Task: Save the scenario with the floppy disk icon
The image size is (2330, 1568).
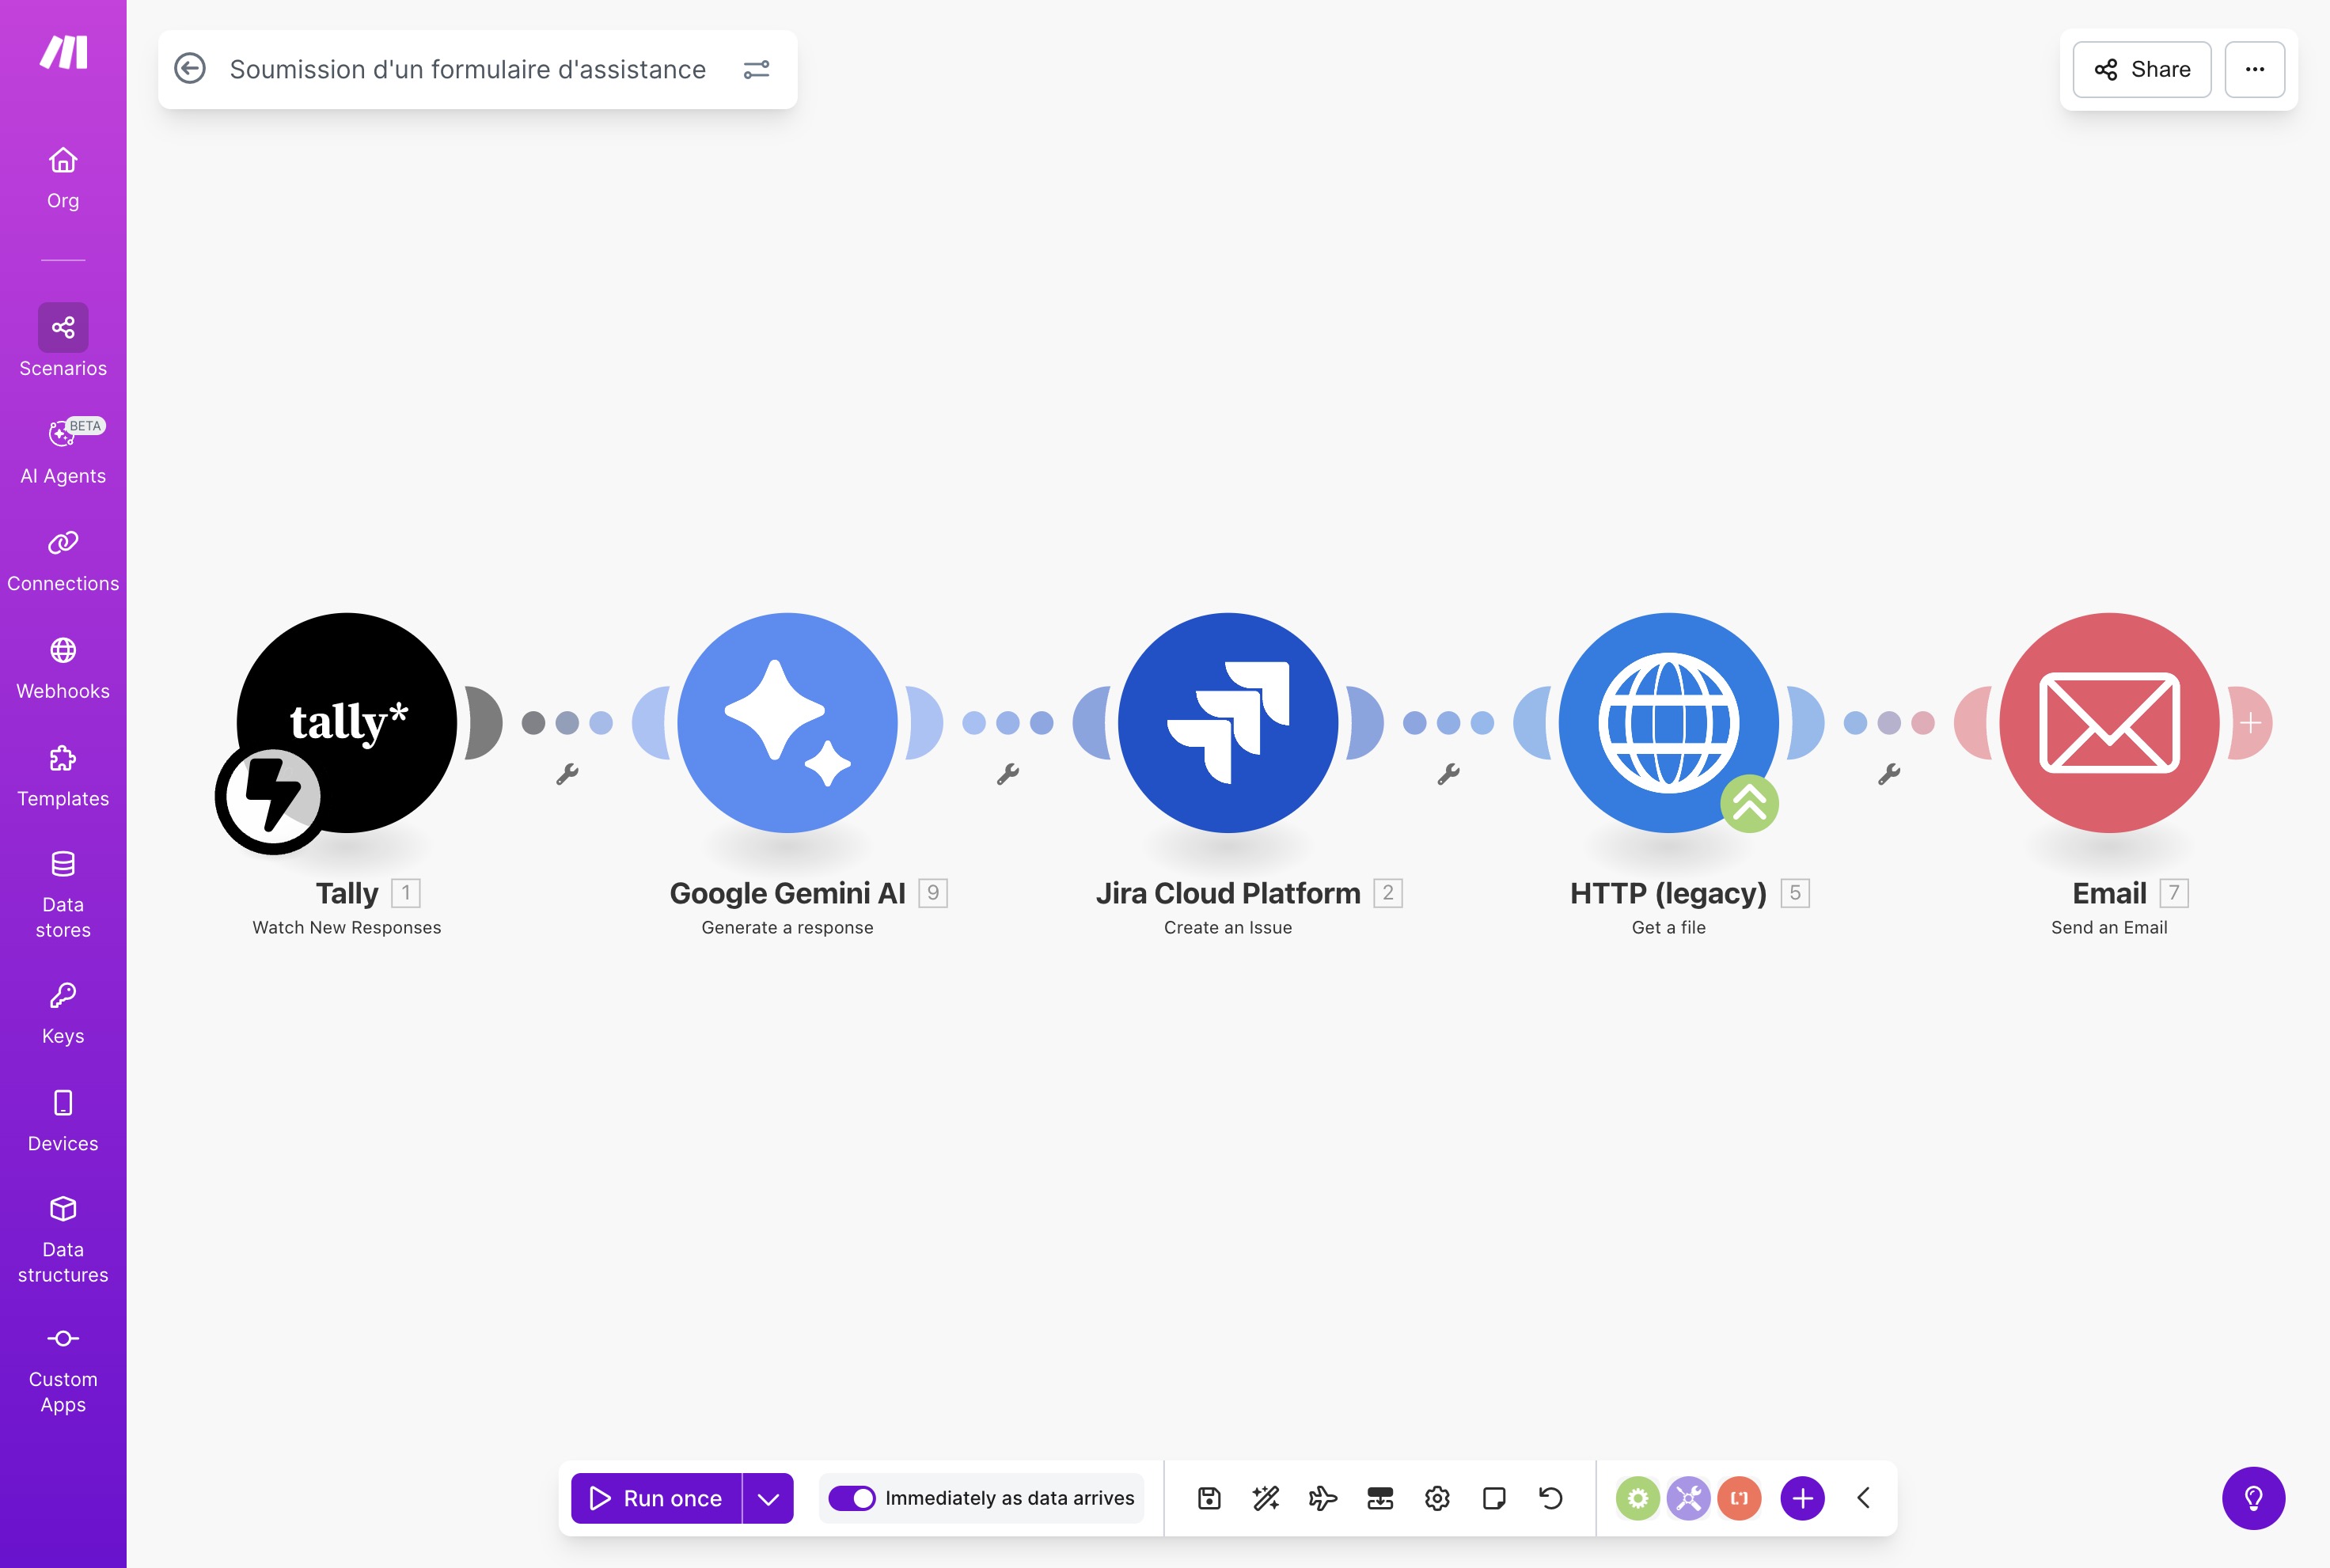Action: pos(1209,1498)
